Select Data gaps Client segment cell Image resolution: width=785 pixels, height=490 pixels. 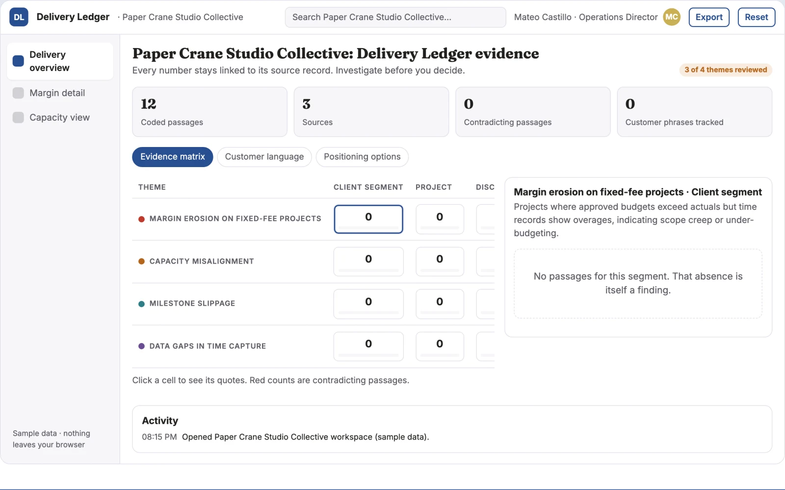click(x=368, y=346)
